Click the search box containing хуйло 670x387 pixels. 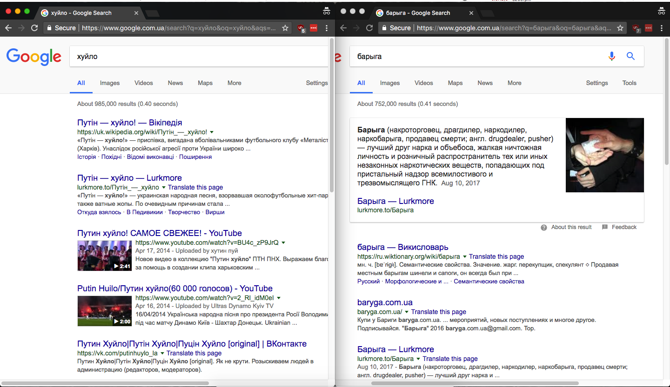click(x=199, y=57)
